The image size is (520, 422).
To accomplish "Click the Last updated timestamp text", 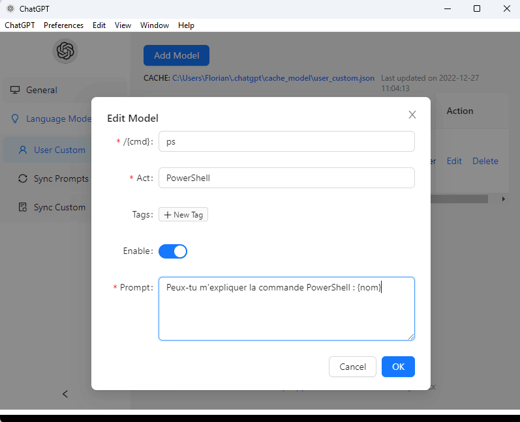I will [x=430, y=83].
